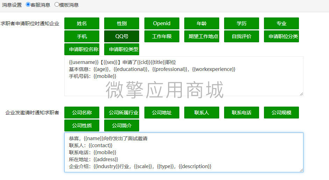Click the line starting with 企业介绍

140,166
